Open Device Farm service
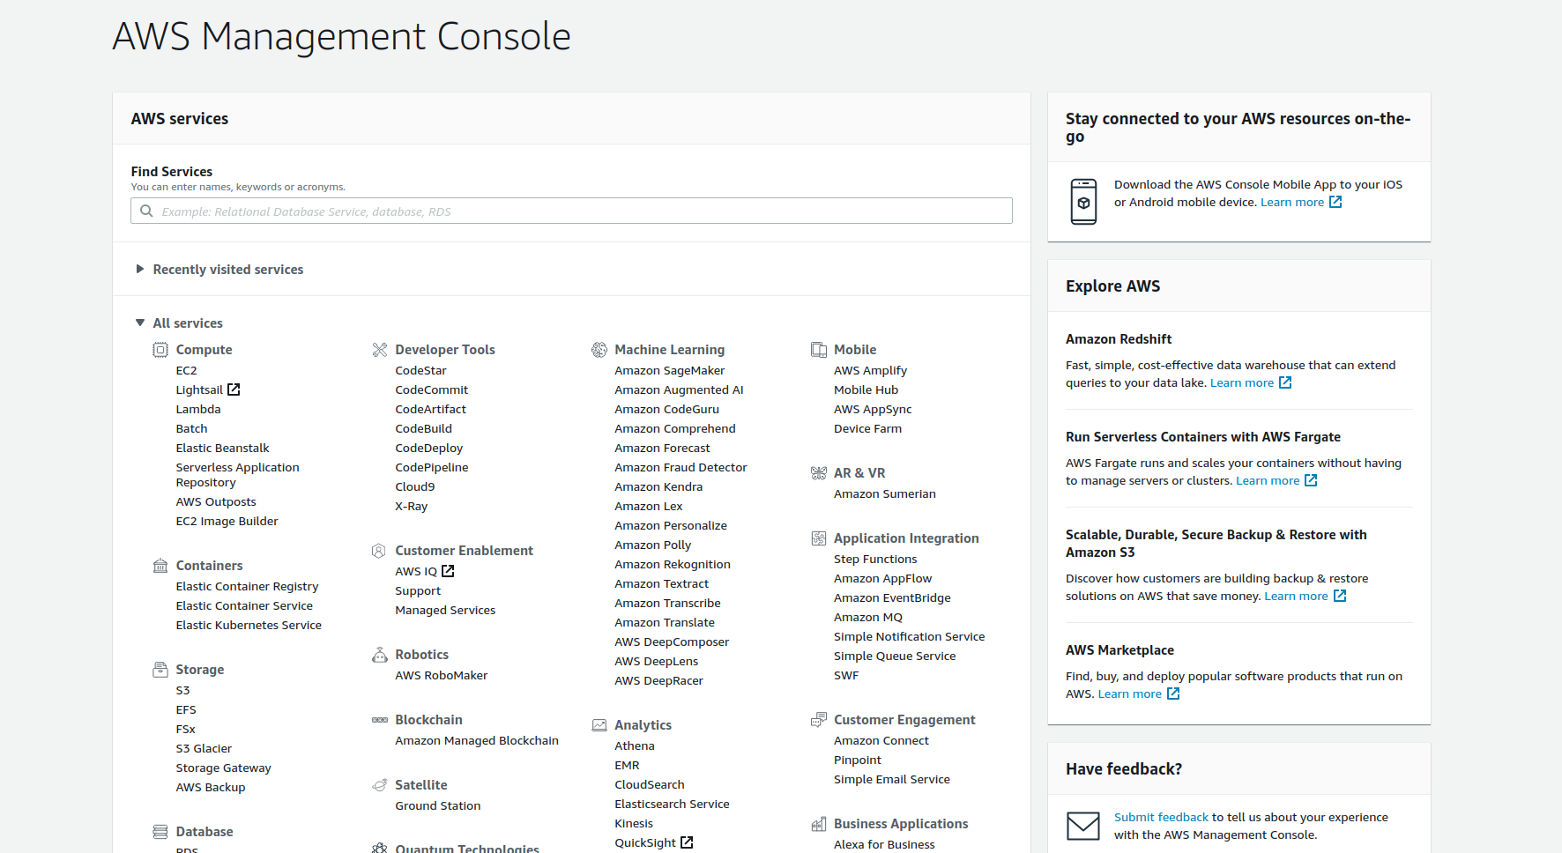Screen dimensions: 1562x853 pyautogui.click(x=867, y=429)
